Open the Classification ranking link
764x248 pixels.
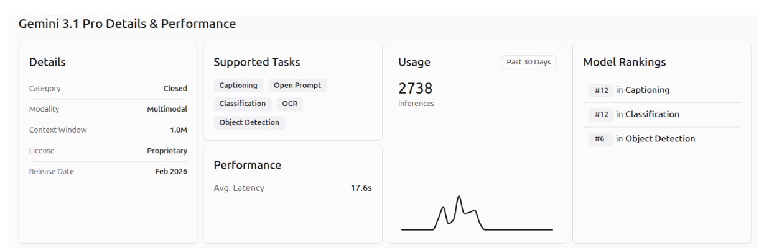click(x=652, y=114)
